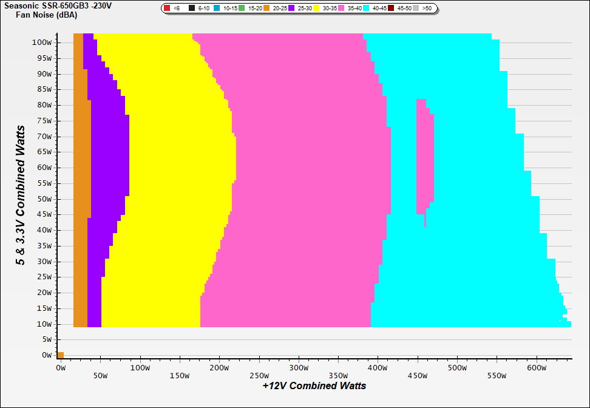The height and width of the screenshot is (408, 590).
Task: Click the 5 & 3.3V Combined Watts axis title
Action: pyautogui.click(x=21, y=195)
